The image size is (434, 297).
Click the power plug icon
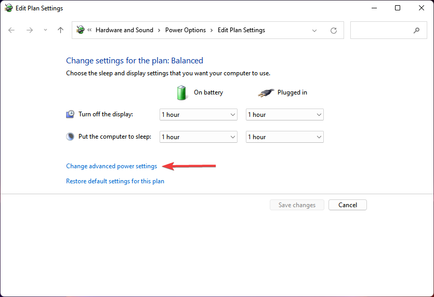click(266, 93)
